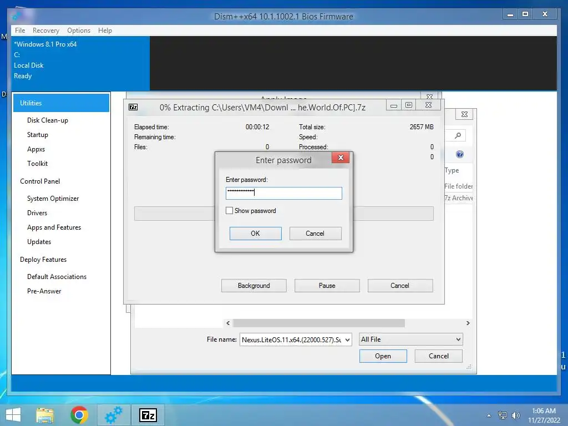
Task: Select the Deploy Features category
Action: (x=43, y=260)
